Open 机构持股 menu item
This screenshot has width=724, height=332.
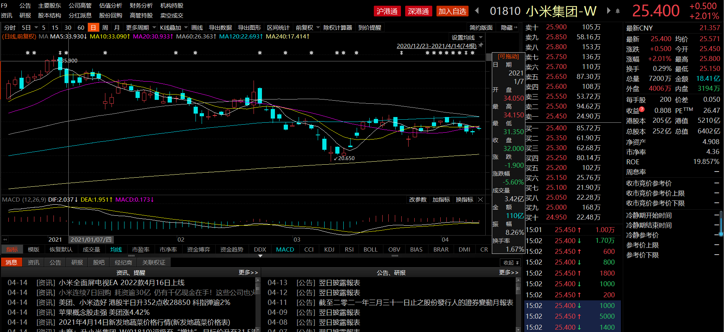coord(172,6)
